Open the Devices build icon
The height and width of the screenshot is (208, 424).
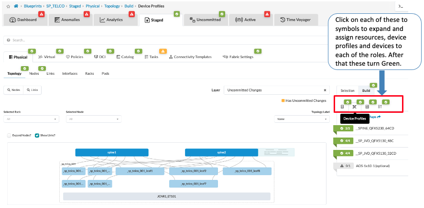tap(367, 107)
